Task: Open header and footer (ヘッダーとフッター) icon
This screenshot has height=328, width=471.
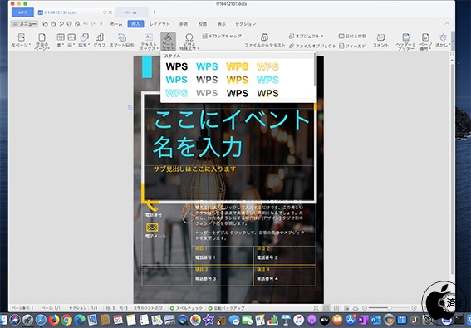Action: click(x=406, y=42)
